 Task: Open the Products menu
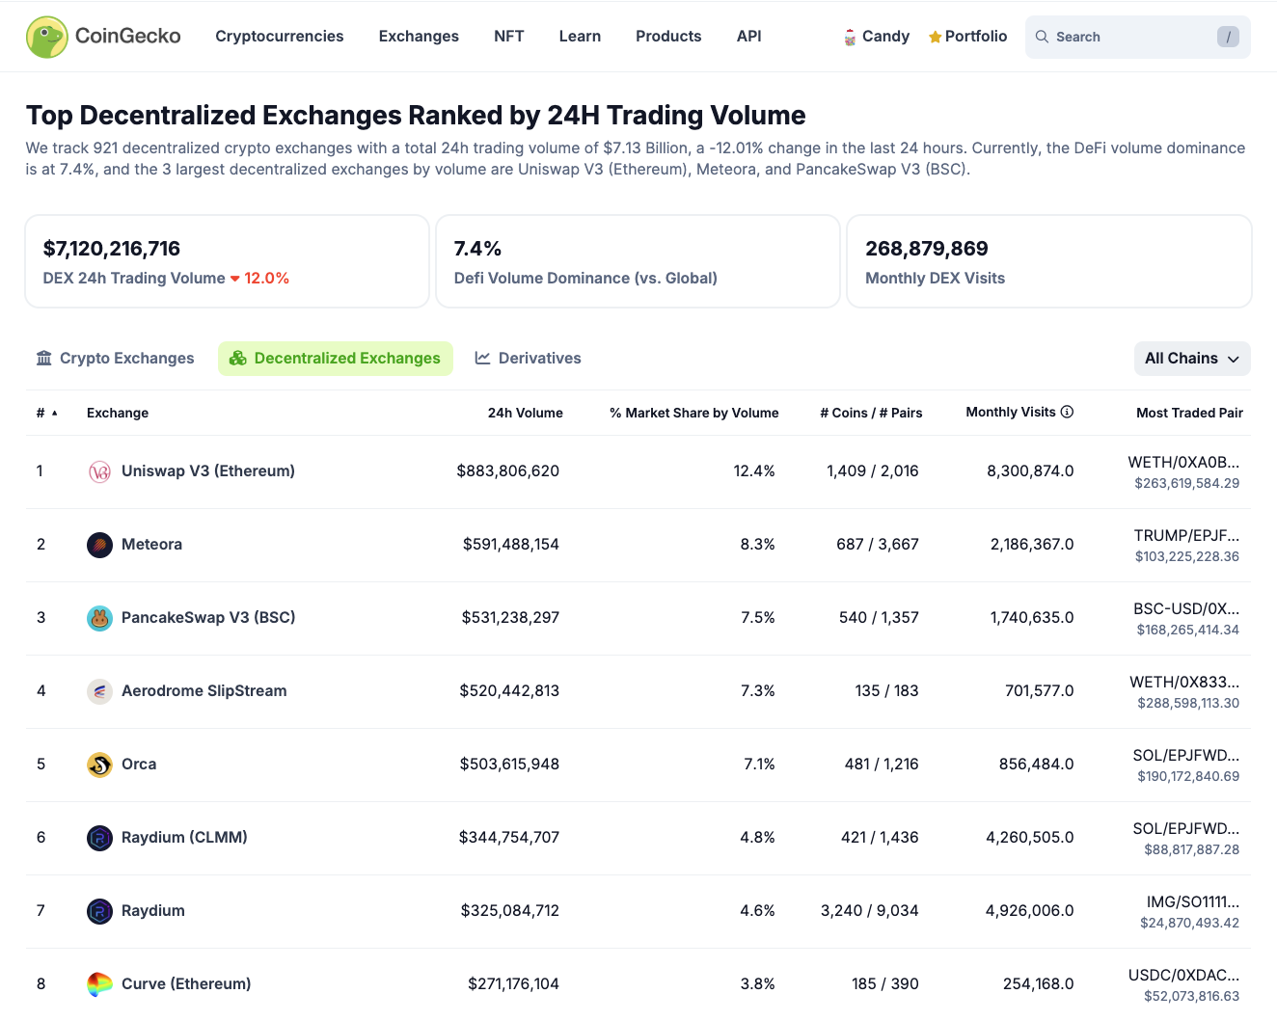pyautogui.click(x=668, y=37)
